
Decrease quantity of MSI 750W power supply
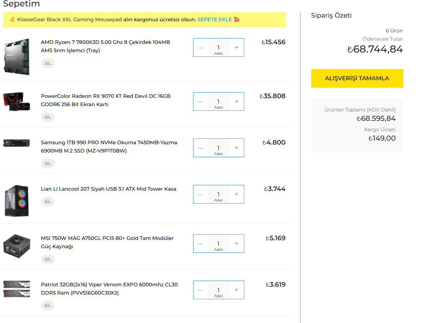click(x=201, y=244)
